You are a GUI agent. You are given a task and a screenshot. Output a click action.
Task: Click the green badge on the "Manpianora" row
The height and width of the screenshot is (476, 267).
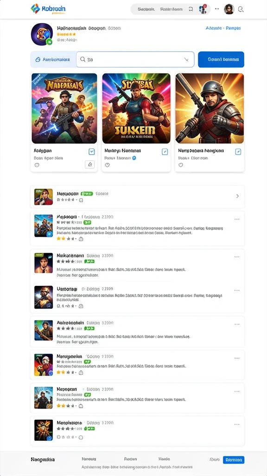click(x=89, y=429)
